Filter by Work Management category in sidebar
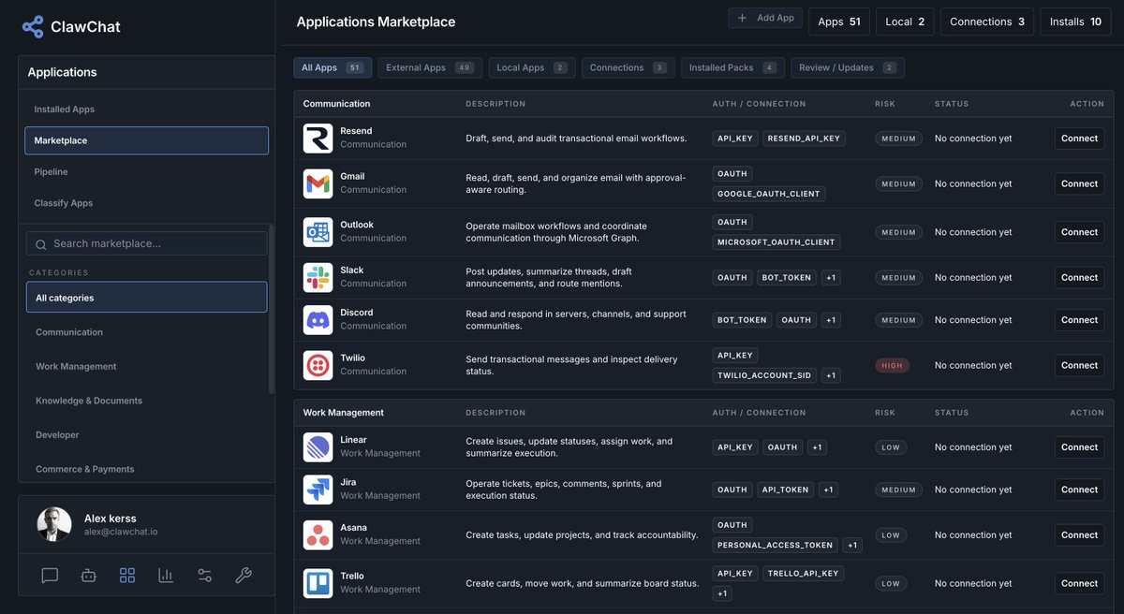The width and height of the screenshot is (1124, 614). (x=146, y=367)
